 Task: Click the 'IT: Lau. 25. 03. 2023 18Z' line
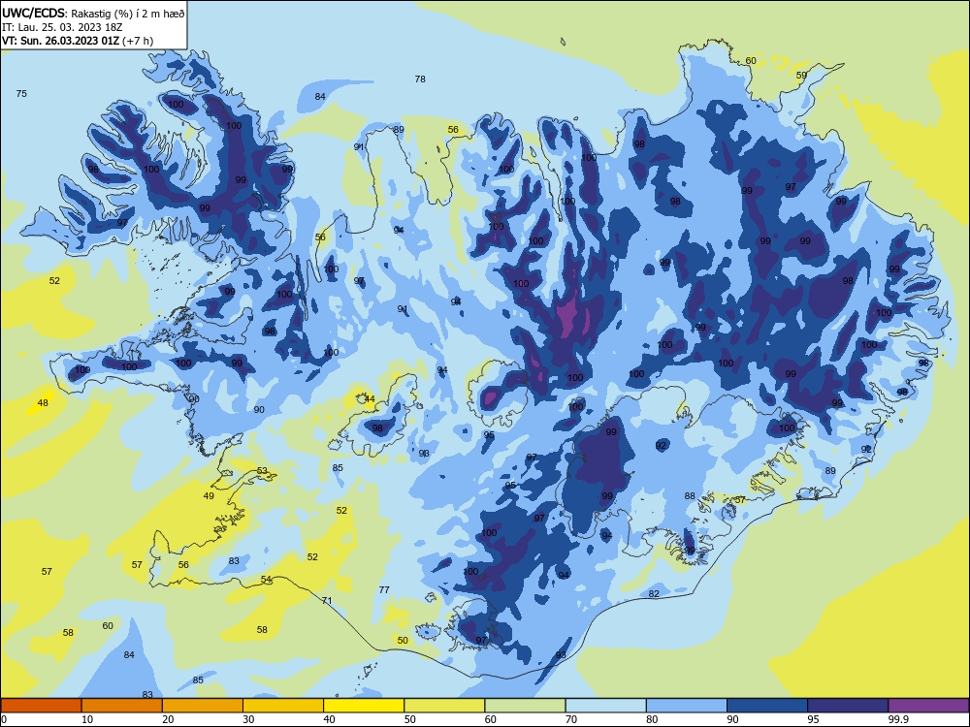tap(62, 27)
